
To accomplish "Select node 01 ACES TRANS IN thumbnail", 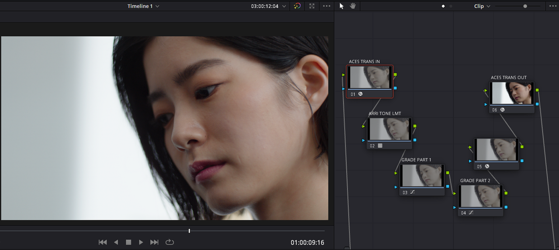I will [x=370, y=77].
